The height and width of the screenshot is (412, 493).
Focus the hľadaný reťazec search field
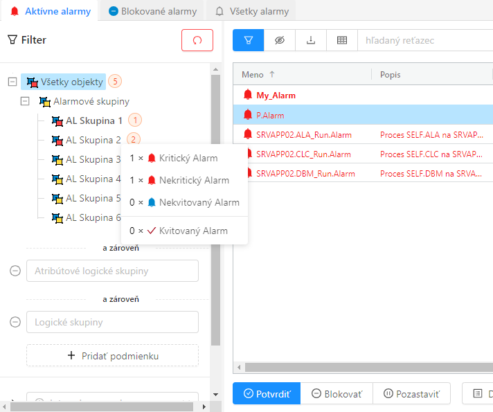point(424,40)
